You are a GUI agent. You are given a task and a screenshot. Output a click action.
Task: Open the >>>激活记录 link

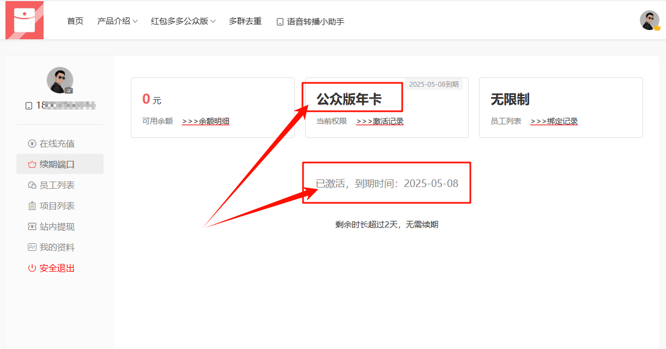[380, 121]
